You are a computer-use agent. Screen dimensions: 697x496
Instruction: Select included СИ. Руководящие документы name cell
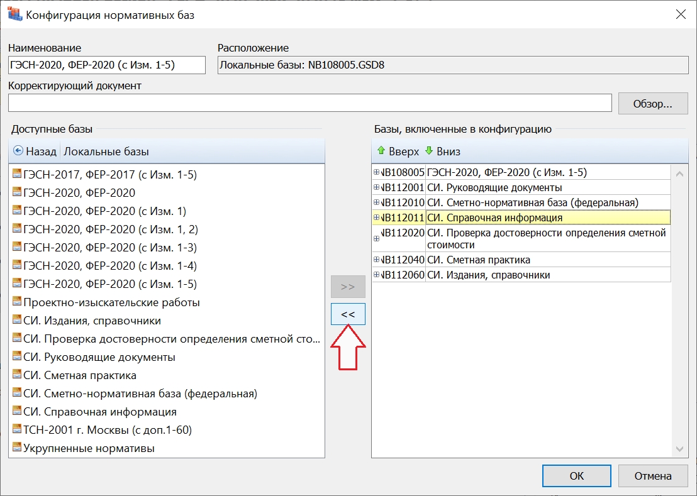pyautogui.click(x=548, y=187)
